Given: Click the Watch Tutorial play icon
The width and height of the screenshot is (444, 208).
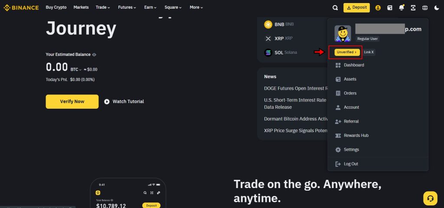Looking at the screenshot, I should click(x=107, y=101).
